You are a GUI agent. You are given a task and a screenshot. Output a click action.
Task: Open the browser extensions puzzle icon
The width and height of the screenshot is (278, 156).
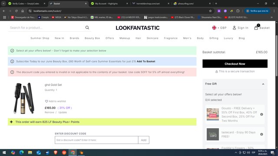click(238, 11)
